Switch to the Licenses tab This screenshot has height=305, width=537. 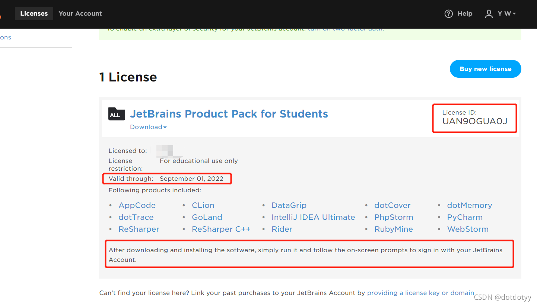pos(34,13)
